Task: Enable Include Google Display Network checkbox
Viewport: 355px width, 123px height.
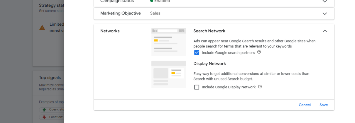Action: pos(197,87)
